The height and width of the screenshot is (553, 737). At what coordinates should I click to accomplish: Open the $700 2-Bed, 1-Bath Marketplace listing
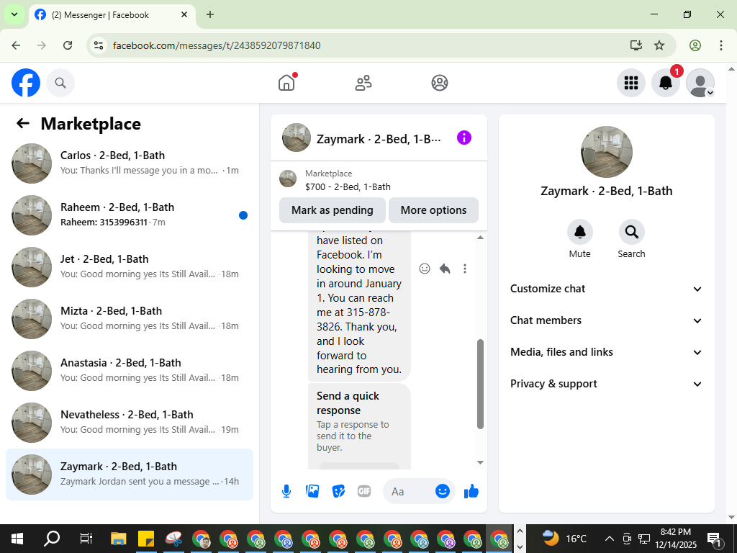tap(379, 180)
